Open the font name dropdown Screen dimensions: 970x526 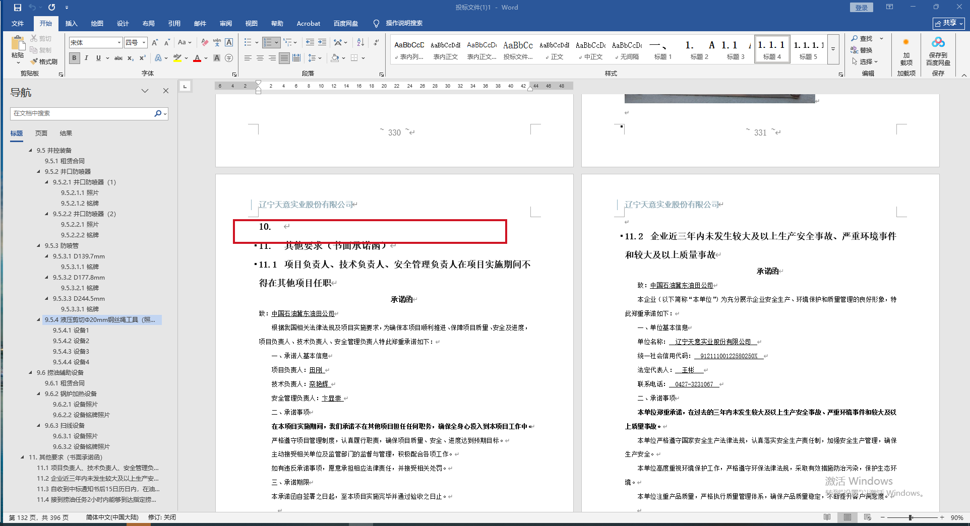119,43
